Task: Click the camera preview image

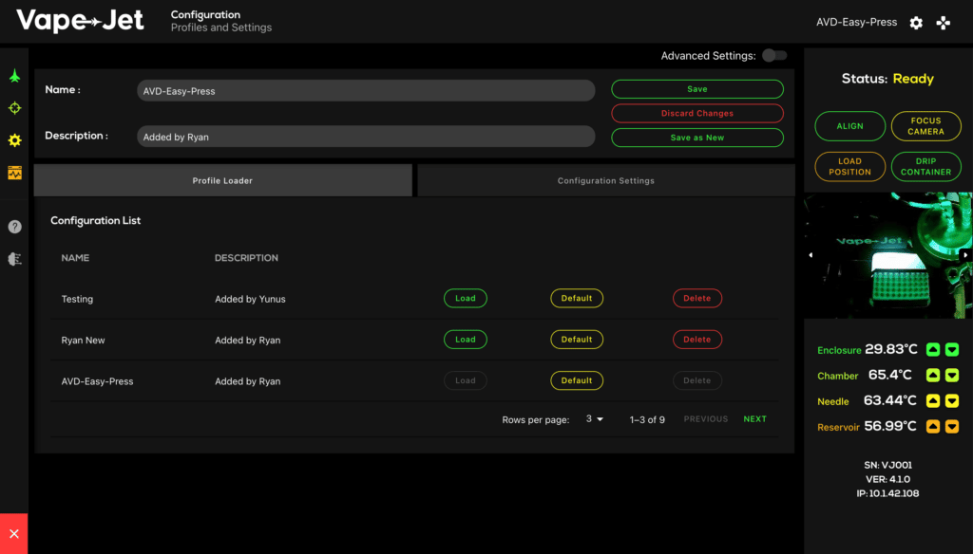Action: click(888, 255)
